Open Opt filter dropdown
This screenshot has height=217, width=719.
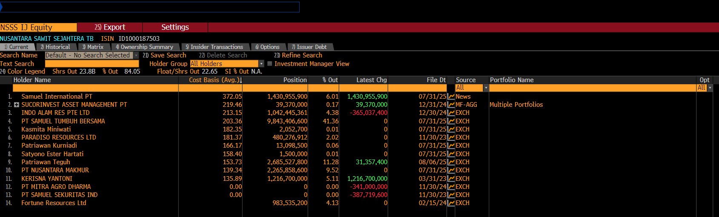coord(710,88)
